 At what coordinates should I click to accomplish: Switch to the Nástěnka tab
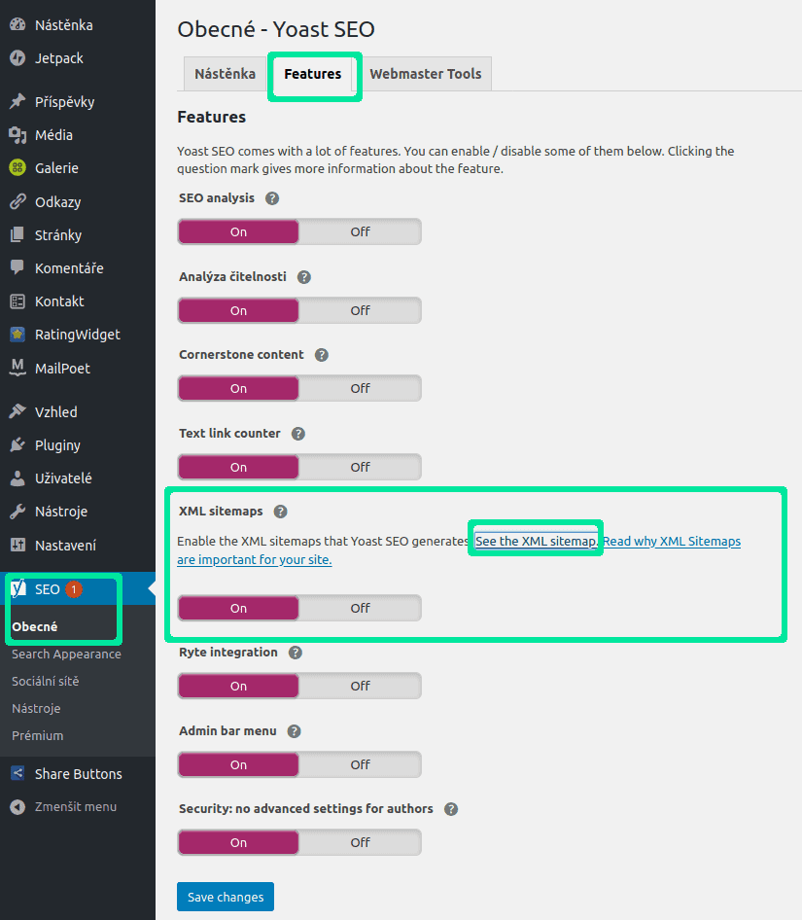click(x=226, y=74)
